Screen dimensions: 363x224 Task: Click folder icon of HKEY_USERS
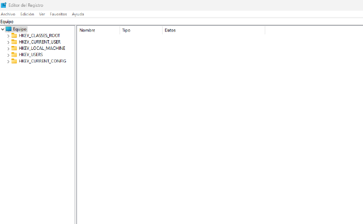14,55
